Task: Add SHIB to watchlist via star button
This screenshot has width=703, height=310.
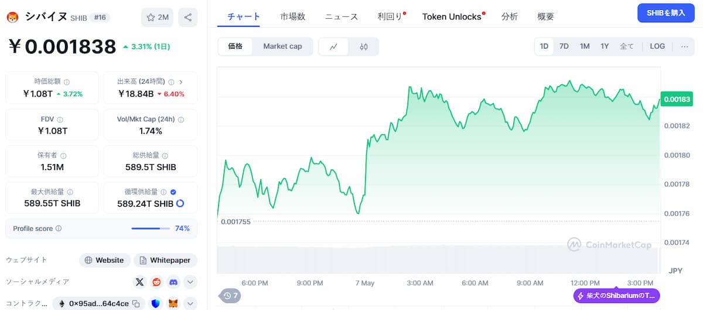Action: click(x=157, y=18)
